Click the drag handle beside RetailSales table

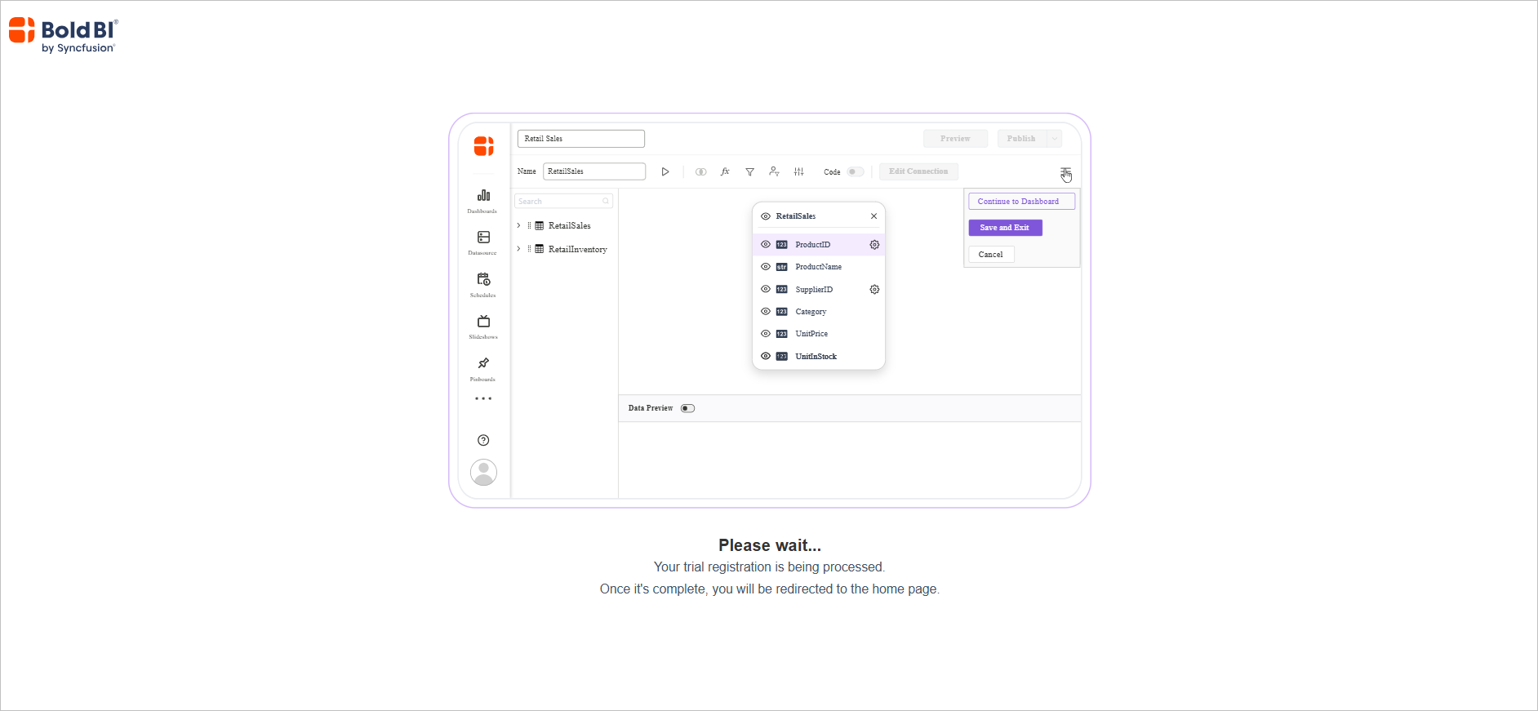[529, 225]
